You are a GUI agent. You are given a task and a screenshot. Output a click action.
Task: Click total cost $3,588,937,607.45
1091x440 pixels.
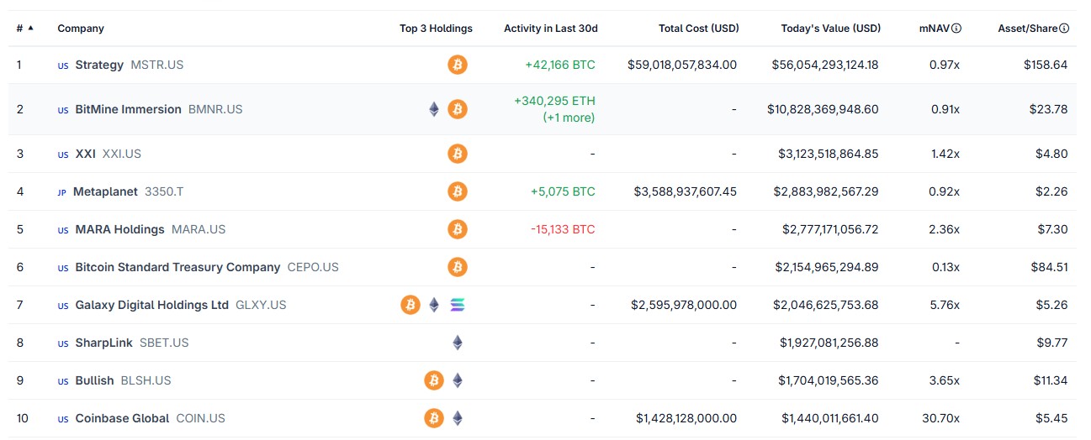[686, 191]
